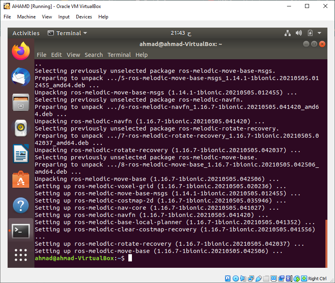Open Firefox from the Ubuntu dock
The width and height of the screenshot is (335, 283).
[x=20, y=51]
